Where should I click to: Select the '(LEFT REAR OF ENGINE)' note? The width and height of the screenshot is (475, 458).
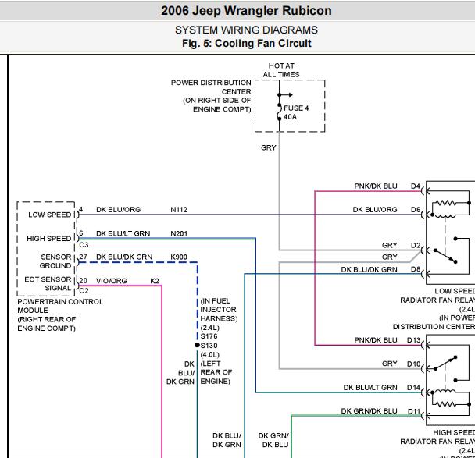(216, 372)
